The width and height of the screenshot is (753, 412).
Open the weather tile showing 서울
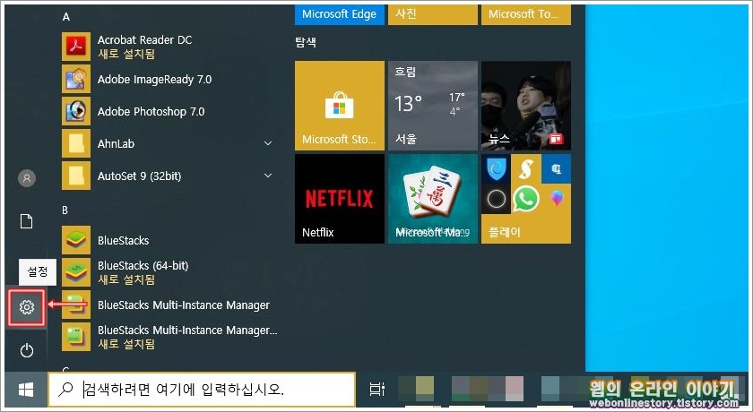pos(433,106)
